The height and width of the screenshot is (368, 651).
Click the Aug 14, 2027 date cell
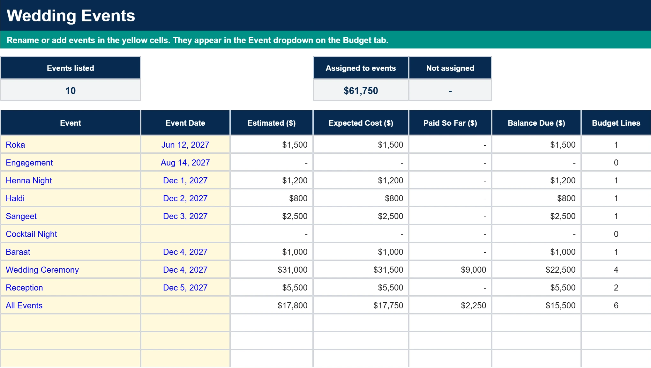[x=185, y=163]
